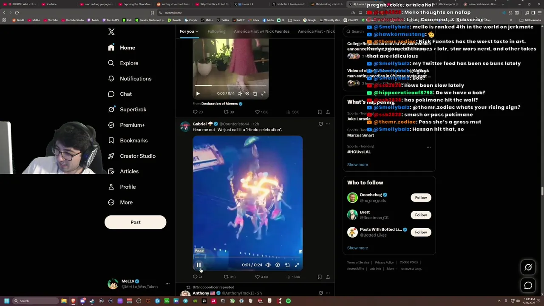Reload the browser page
The height and width of the screenshot is (306, 544).
[17, 13]
